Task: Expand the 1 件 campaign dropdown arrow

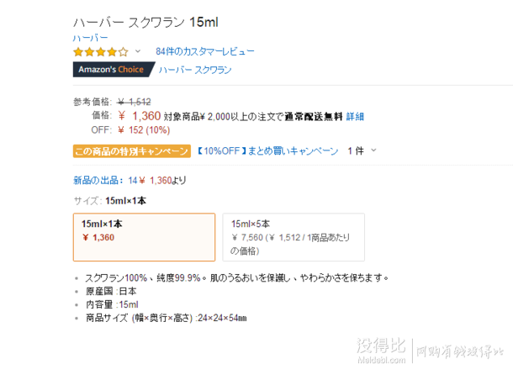Action: tap(373, 150)
